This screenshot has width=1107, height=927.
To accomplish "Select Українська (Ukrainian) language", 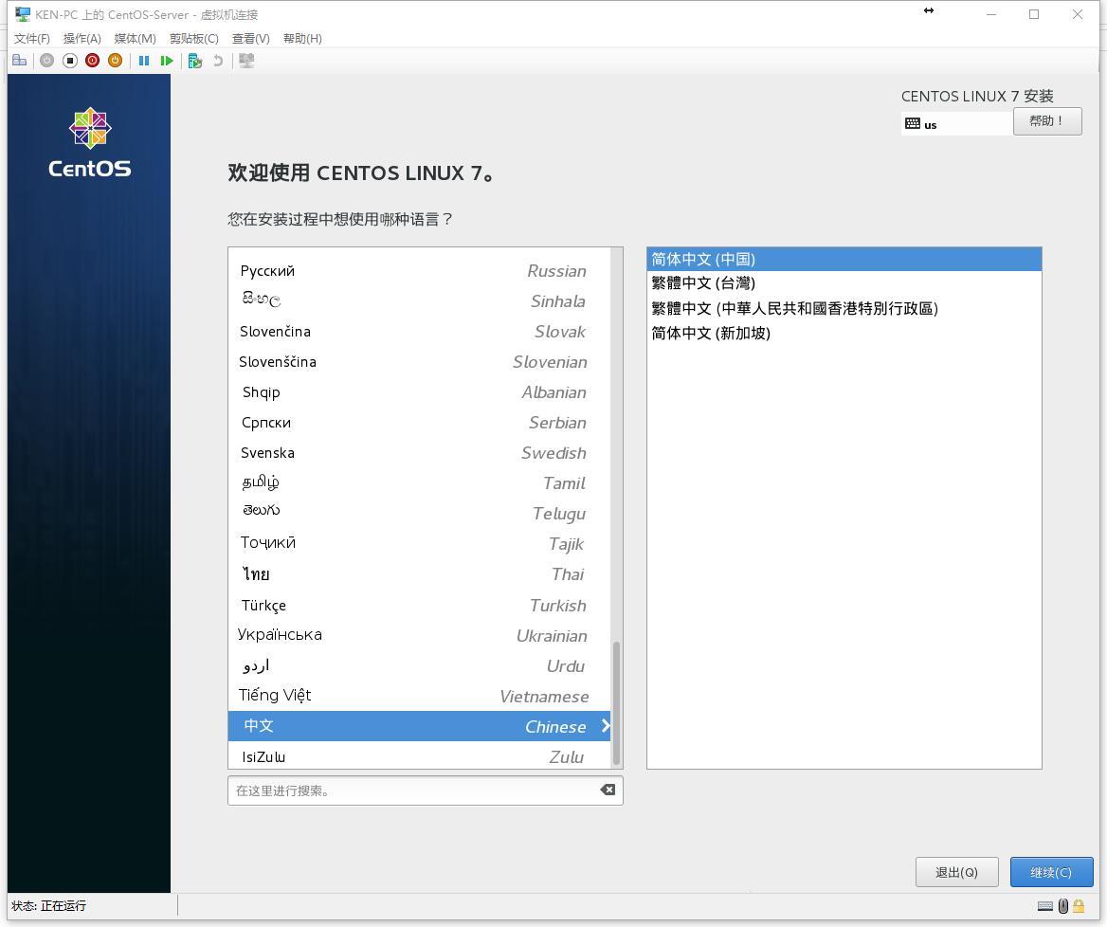I will click(x=419, y=636).
